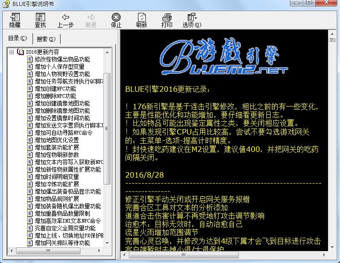Collapse the 2016更新内容 tree node
340x263 pixels.
pyautogui.click(x=12, y=52)
